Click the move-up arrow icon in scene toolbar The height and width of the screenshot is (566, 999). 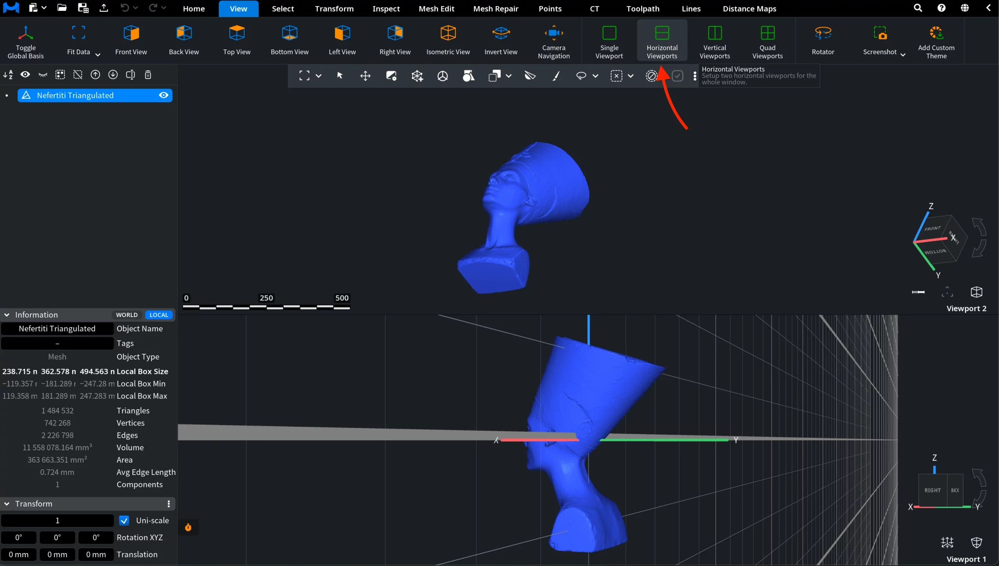click(95, 74)
